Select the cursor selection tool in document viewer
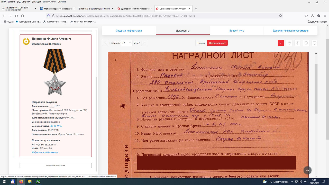The image size is (329, 185). (280, 43)
